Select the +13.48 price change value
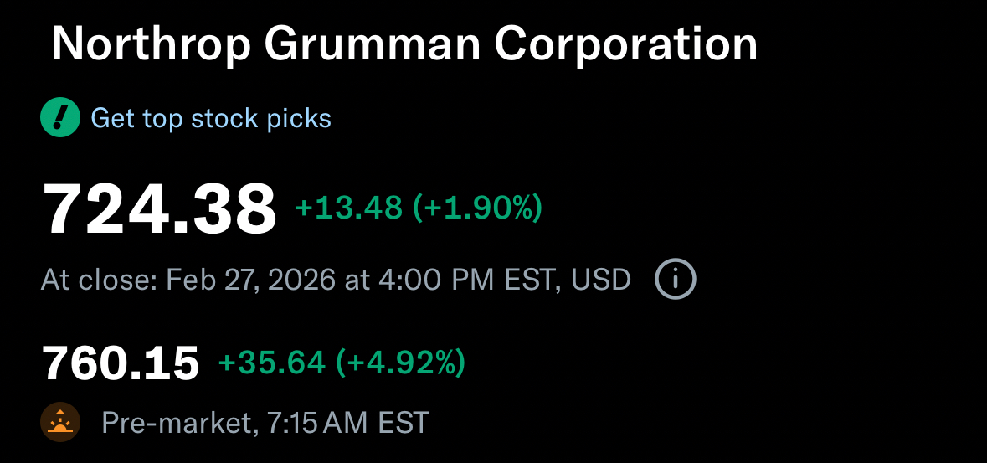The width and height of the screenshot is (987, 463). [348, 208]
